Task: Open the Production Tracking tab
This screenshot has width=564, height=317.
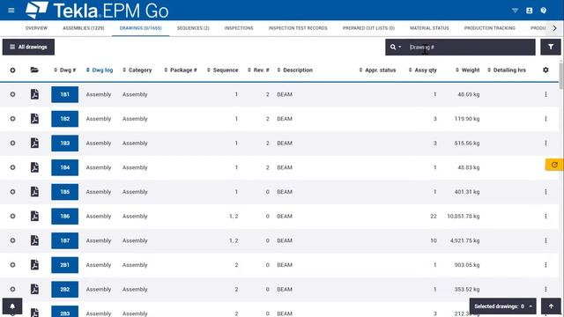Action: [x=490, y=28]
